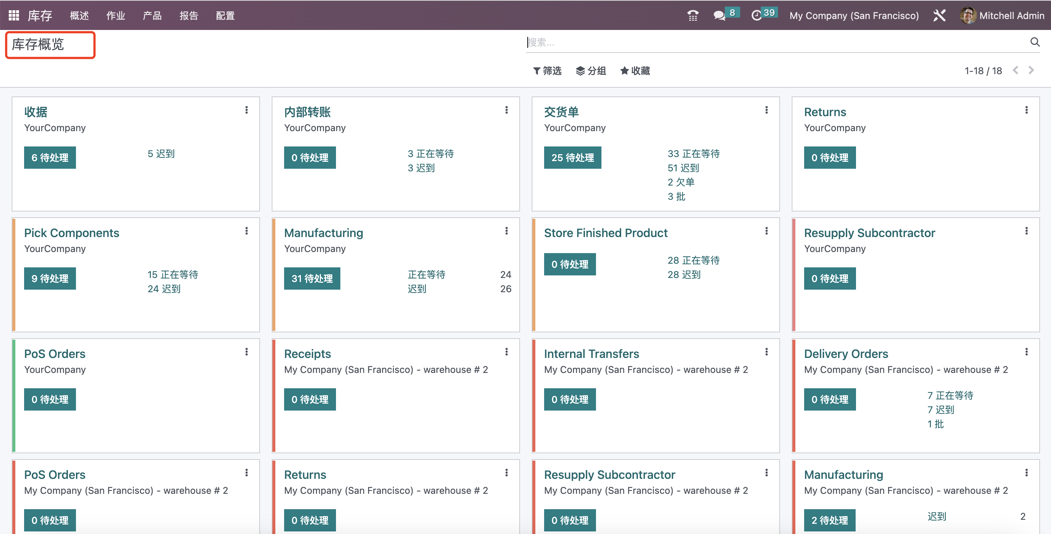Open 正在等待 24 row on Manufacturing card
Viewport: 1051px width, 534px height.
(x=459, y=275)
